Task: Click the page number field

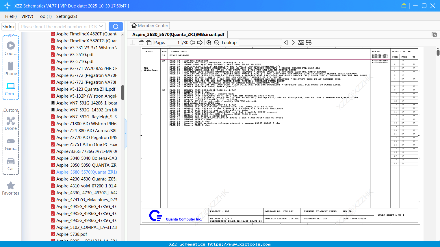Action: pyautogui.click(x=174, y=43)
